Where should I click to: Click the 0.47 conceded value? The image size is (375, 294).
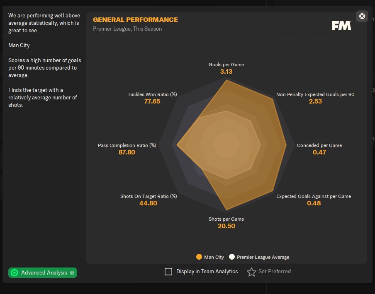(x=319, y=152)
